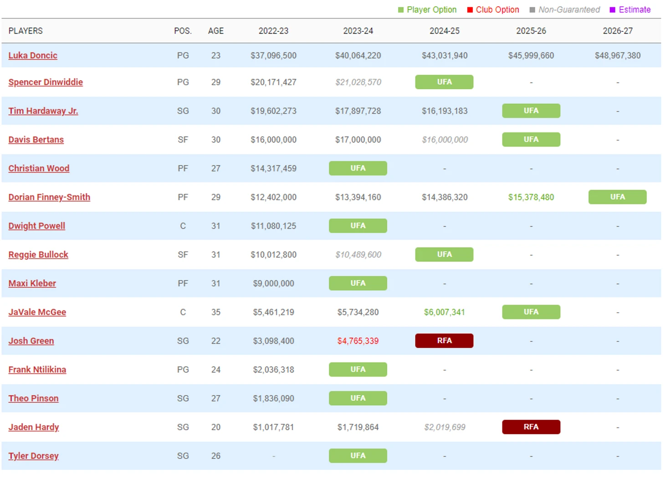This screenshot has width=665, height=488.
Task: Click Dwight Powell's $11,080,125 salary
Action: coord(273,226)
